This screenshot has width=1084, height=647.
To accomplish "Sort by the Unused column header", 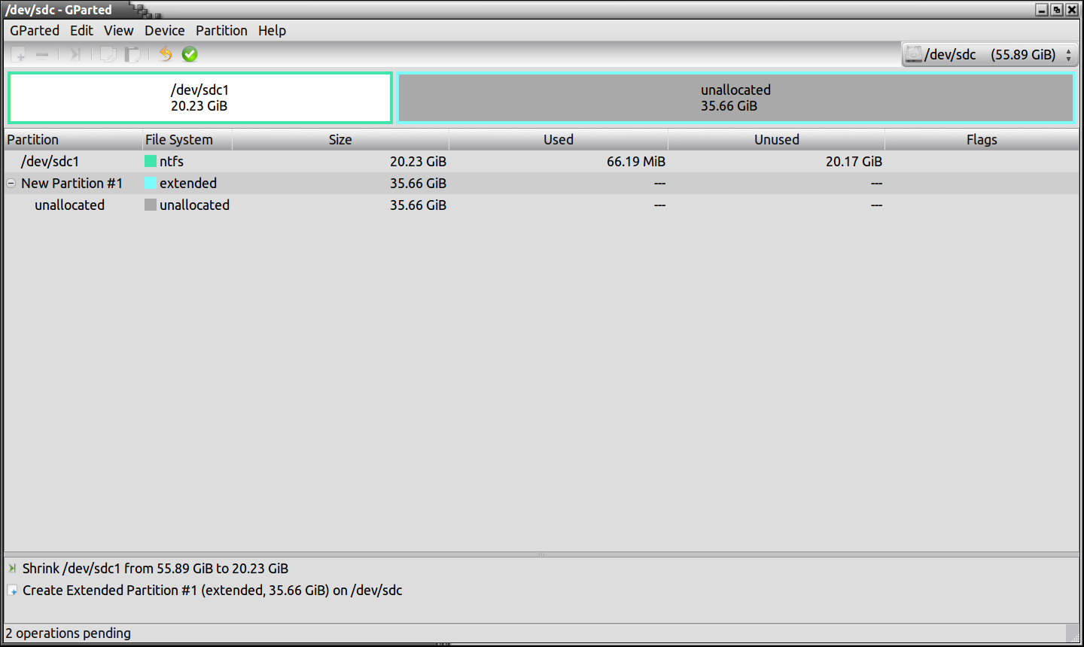I will 776,140.
